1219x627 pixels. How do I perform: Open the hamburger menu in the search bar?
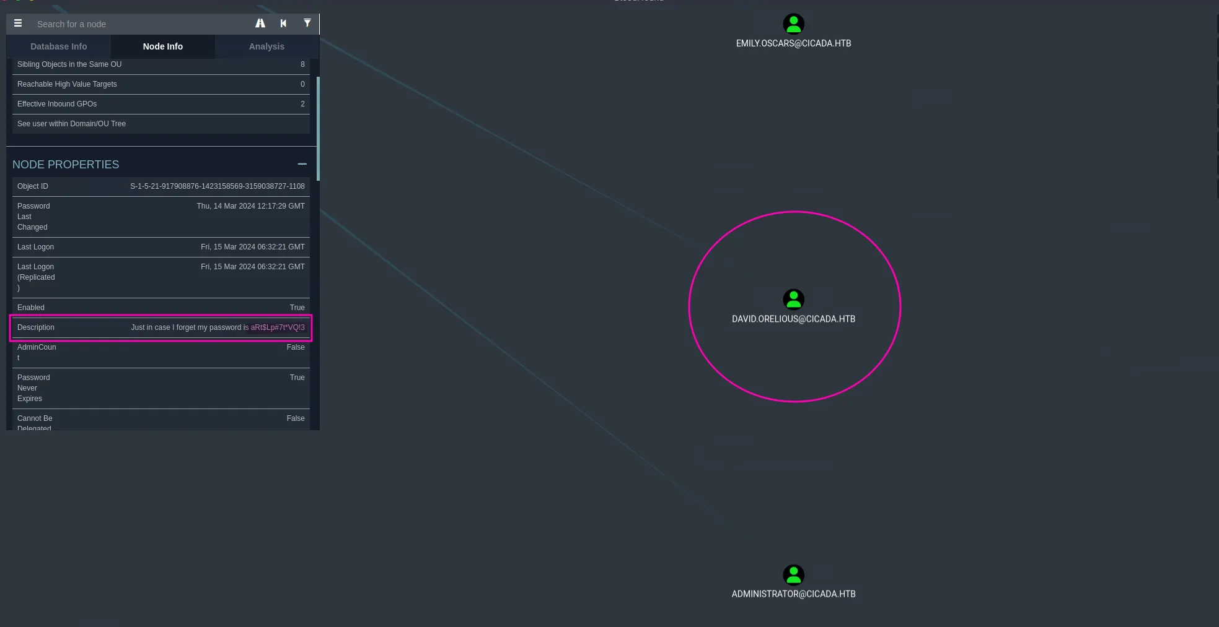[x=18, y=24]
